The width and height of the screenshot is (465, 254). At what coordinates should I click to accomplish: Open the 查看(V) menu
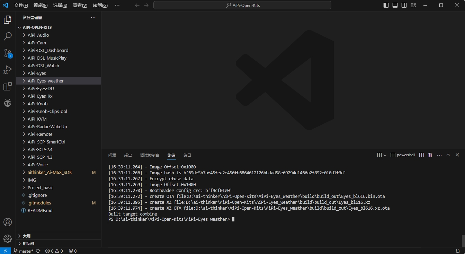tap(80, 5)
